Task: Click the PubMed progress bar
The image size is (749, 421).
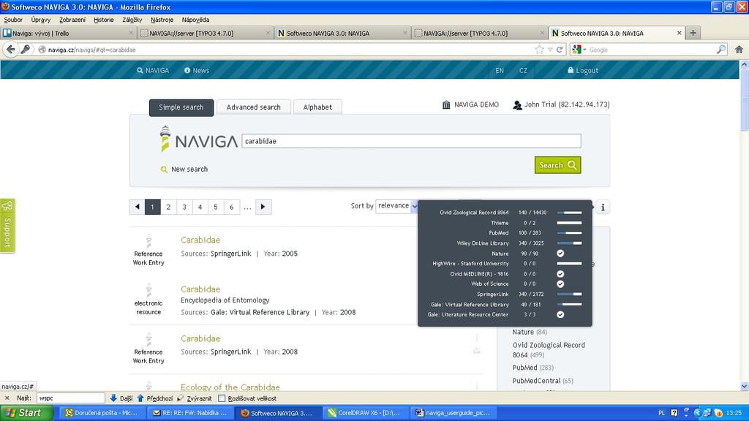Action: click(569, 233)
